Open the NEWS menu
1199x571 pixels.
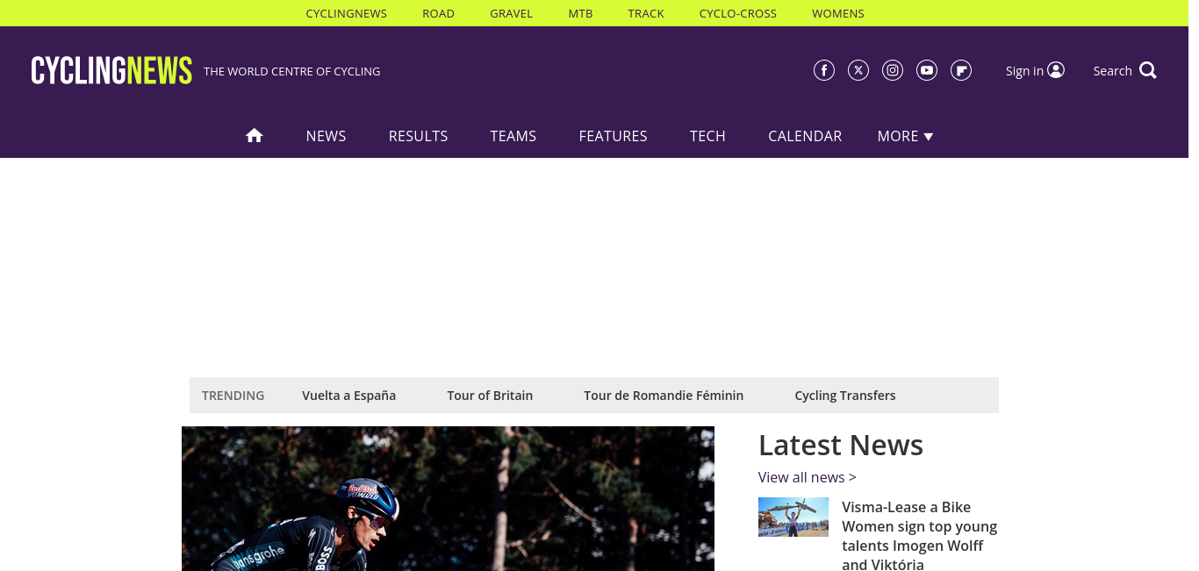click(326, 136)
